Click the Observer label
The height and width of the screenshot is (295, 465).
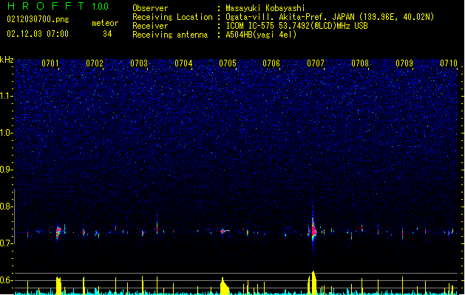tap(150, 8)
